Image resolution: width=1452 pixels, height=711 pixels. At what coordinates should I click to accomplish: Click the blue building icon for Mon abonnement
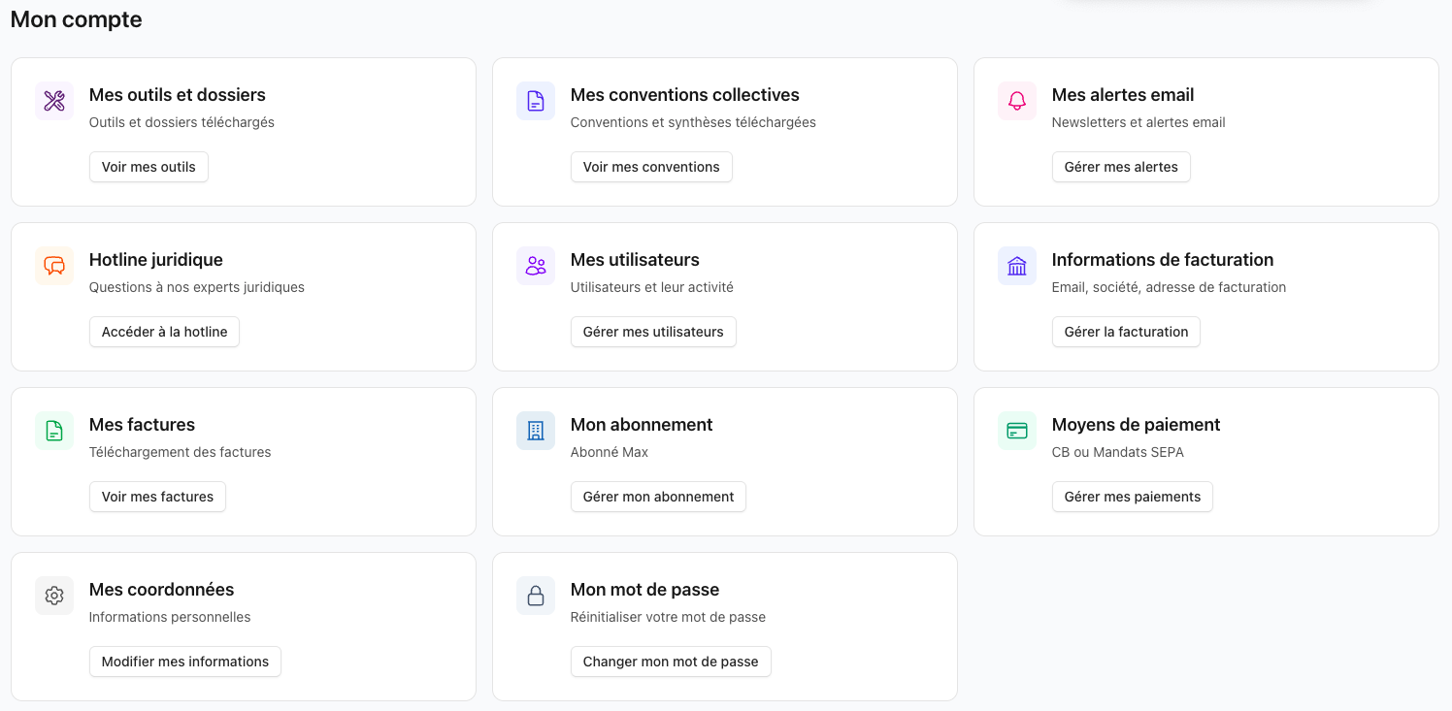point(536,431)
